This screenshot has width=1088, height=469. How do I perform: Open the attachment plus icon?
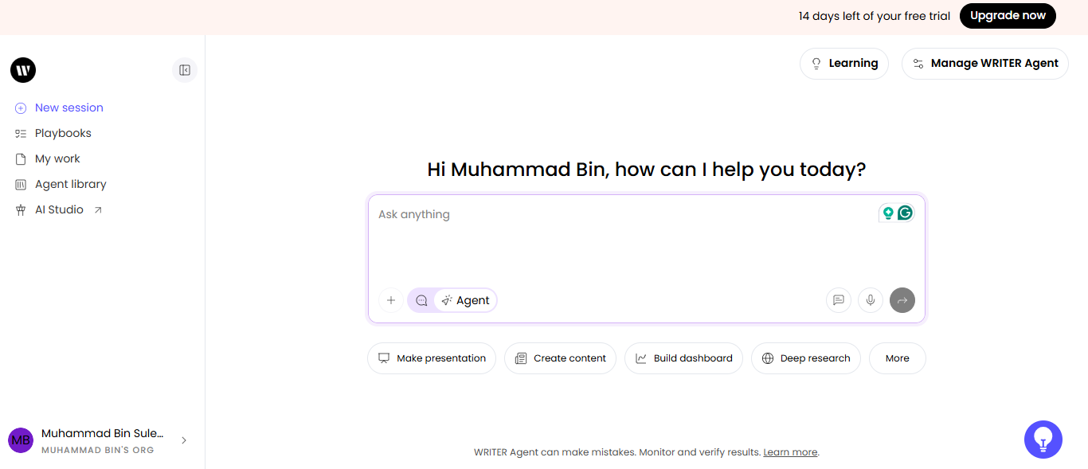click(x=390, y=300)
